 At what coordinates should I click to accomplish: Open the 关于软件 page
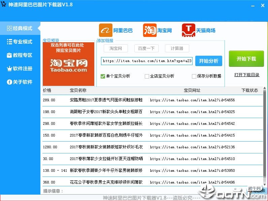[20, 82]
